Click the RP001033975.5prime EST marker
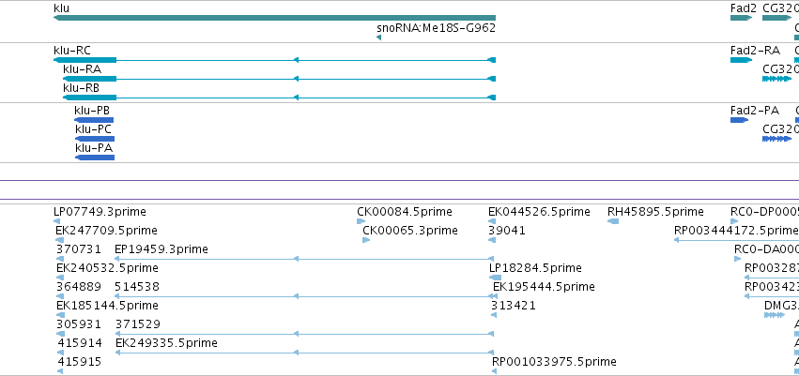Viewport: 799px width, 376px height. coord(494,371)
